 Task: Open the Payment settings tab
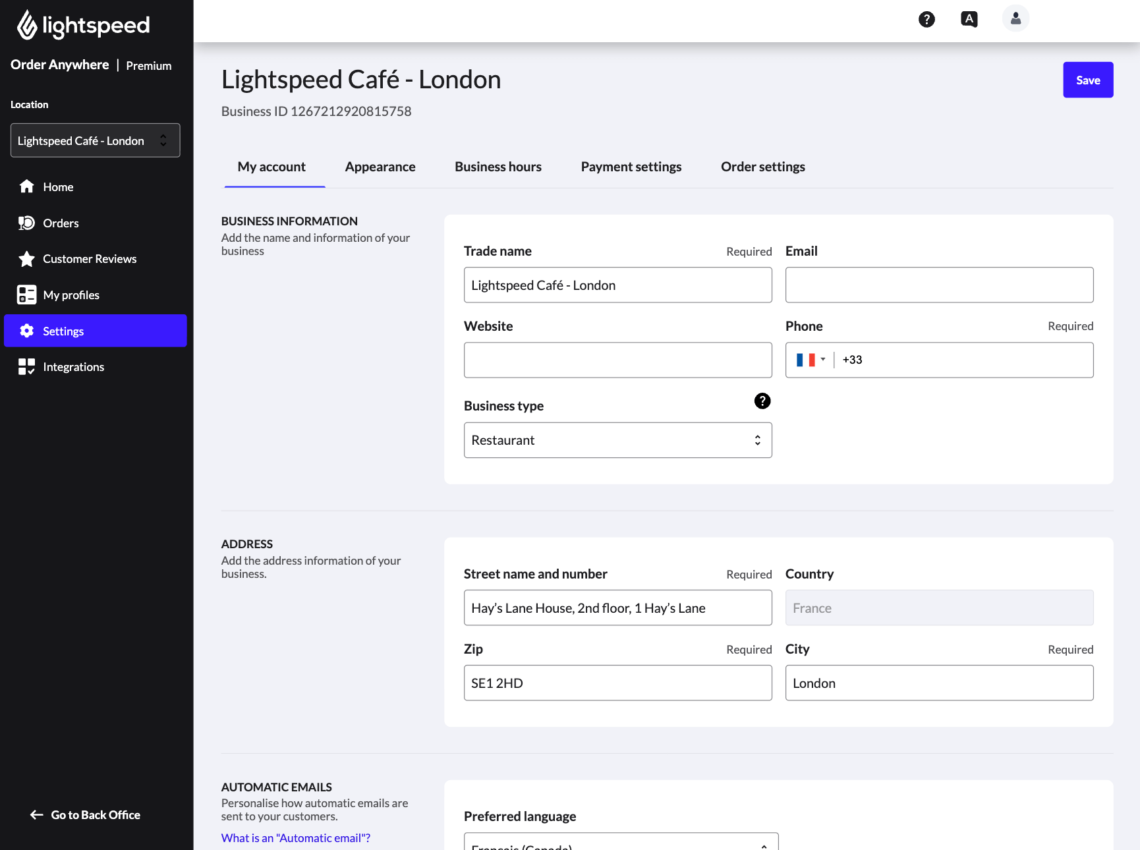click(631, 167)
